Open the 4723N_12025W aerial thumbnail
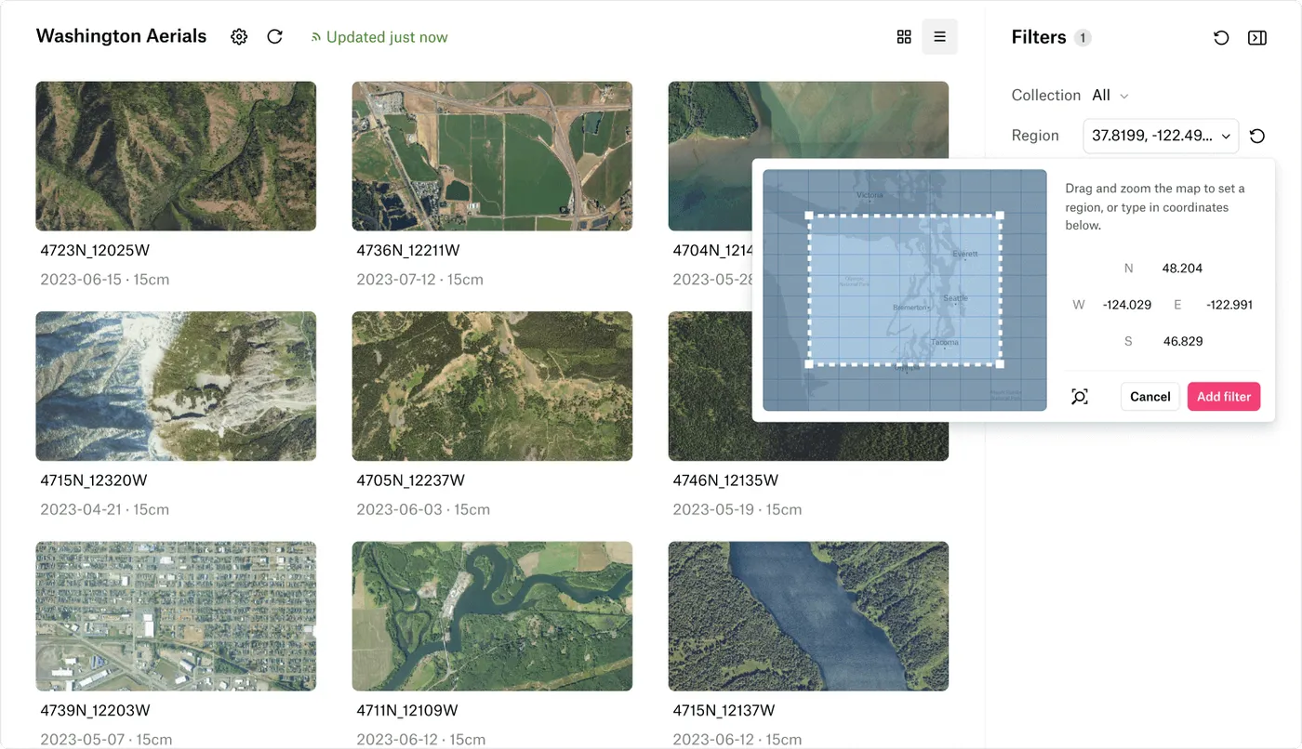Image resolution: width=1302 pixels, height=749 pixels. [x=176, y=156]
